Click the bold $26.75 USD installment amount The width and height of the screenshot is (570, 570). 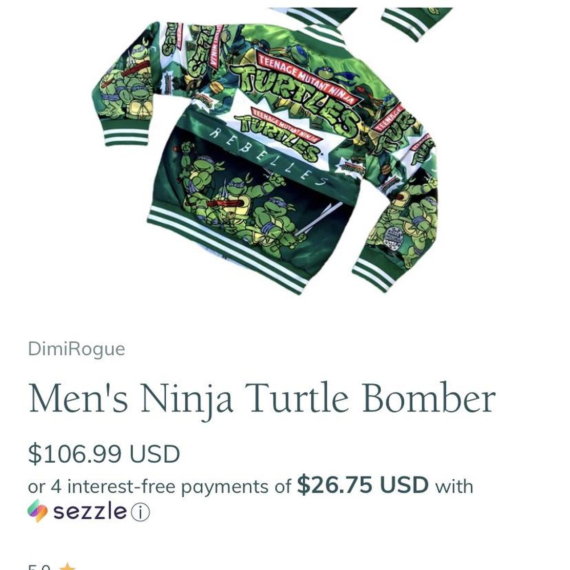[x=362, y=484]
